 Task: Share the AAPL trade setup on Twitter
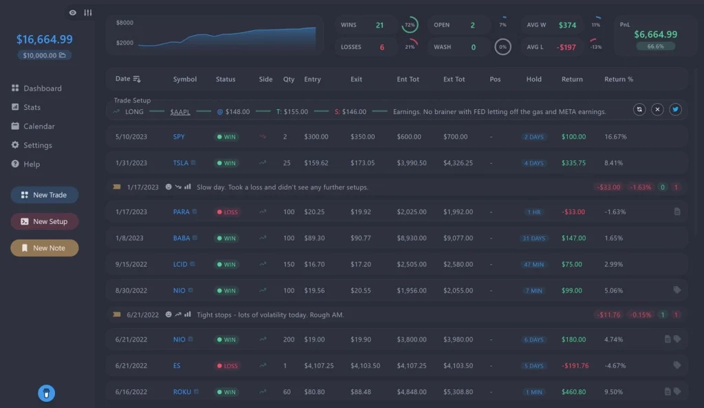point(675,109)
